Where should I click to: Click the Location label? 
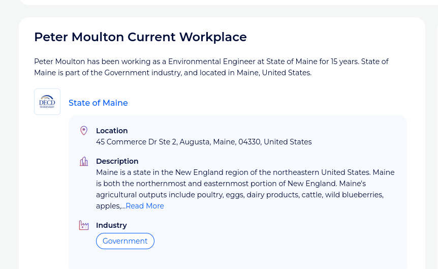coord(112,131)
